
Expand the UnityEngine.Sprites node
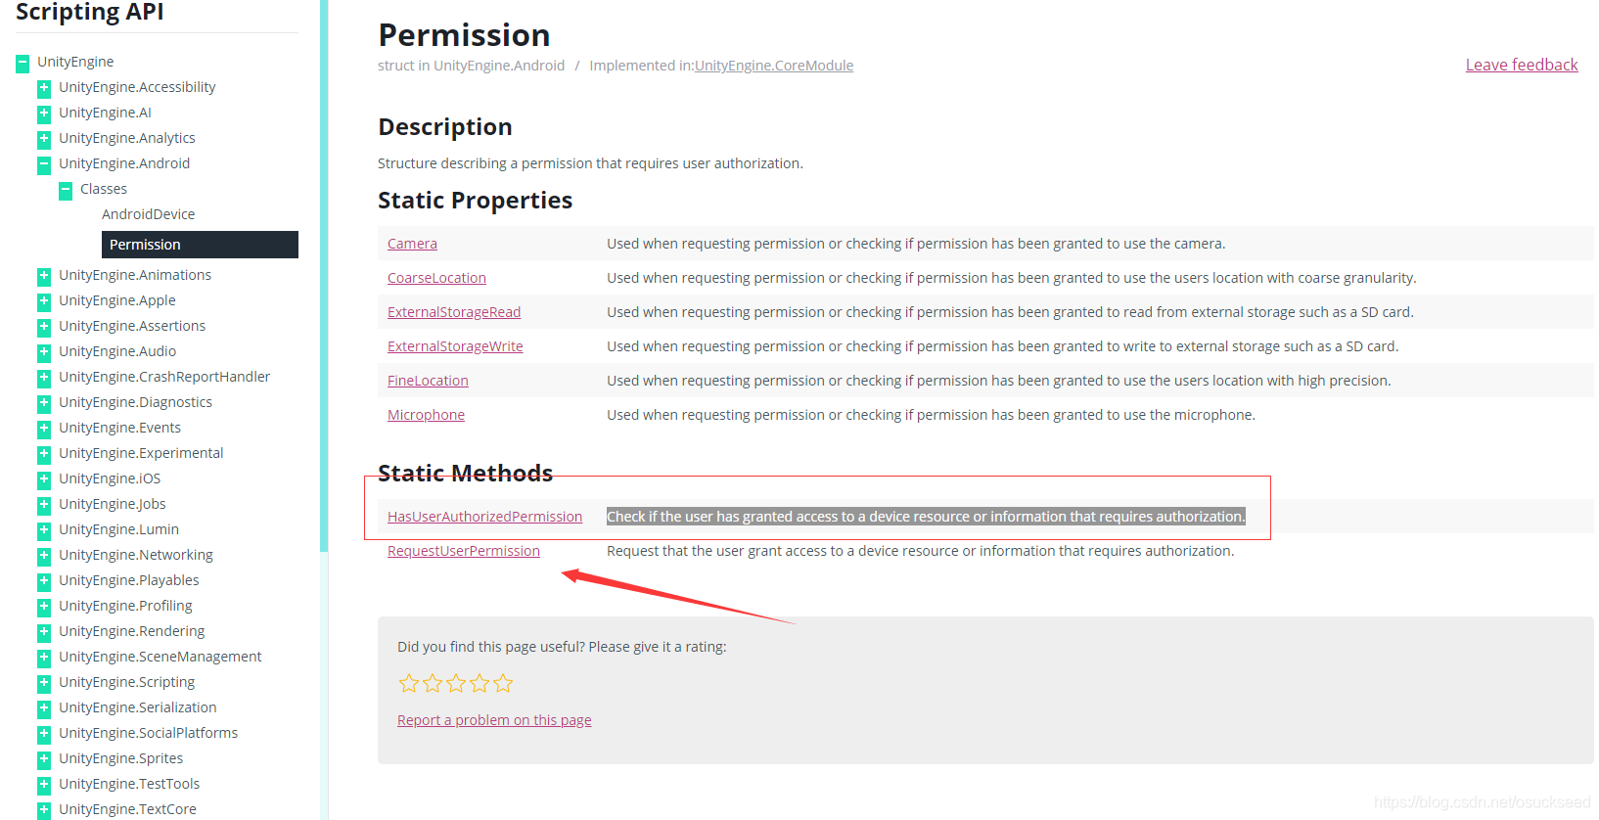tap(44, 759)
